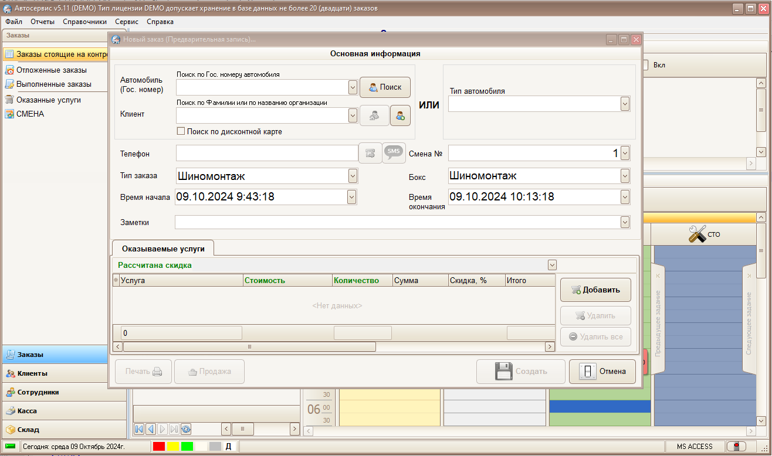Expand the Гос. номер автомобиля dropdown
This screenshot has height=456, width=772.
[353, 87]
